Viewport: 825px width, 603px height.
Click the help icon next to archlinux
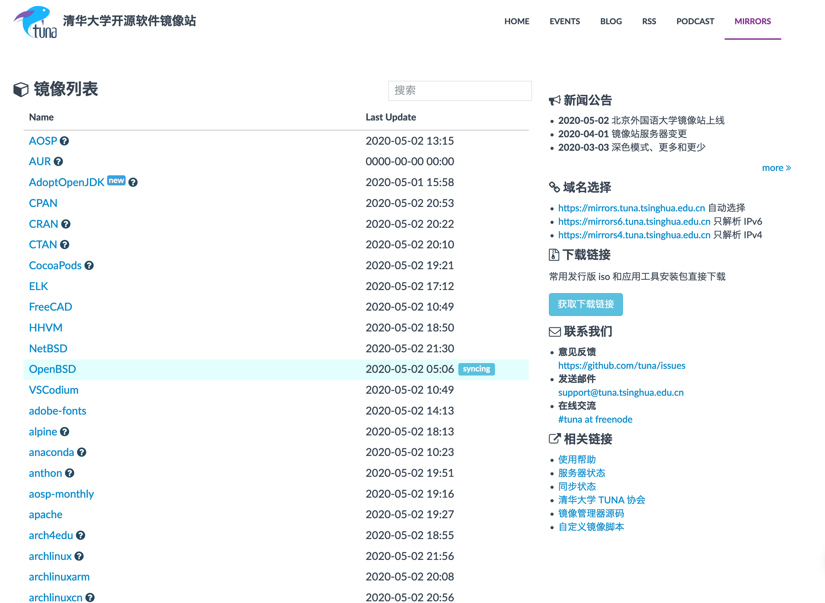pos(79,556)
